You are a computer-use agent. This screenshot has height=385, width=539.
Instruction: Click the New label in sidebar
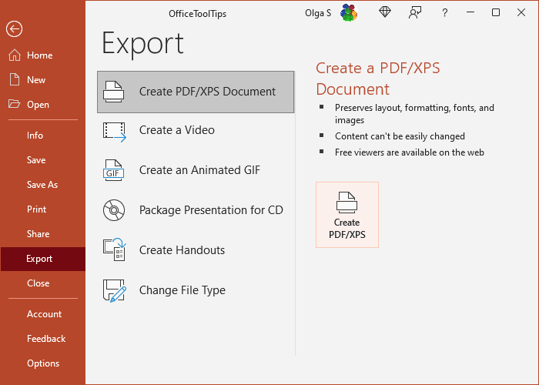point(36,80)
